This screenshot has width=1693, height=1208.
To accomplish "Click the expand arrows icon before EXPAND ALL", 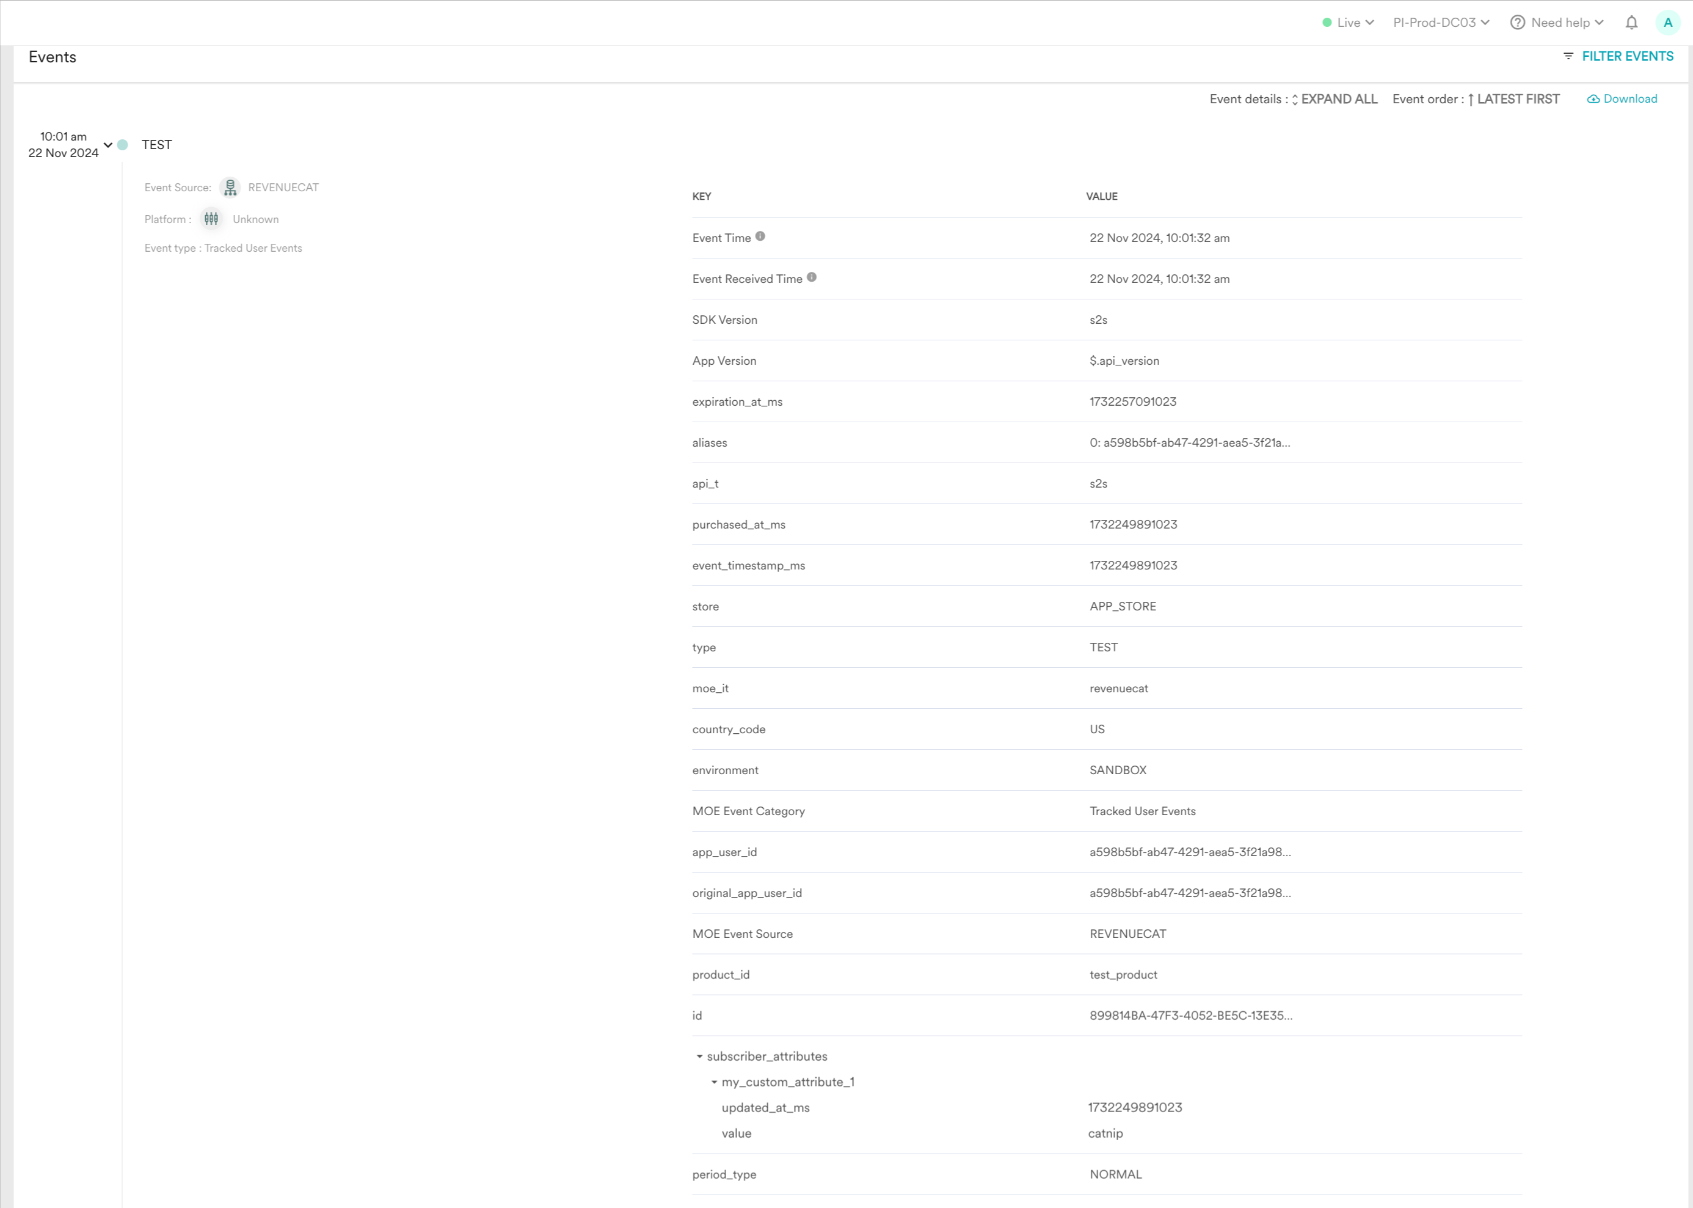I will [1294, 100].
